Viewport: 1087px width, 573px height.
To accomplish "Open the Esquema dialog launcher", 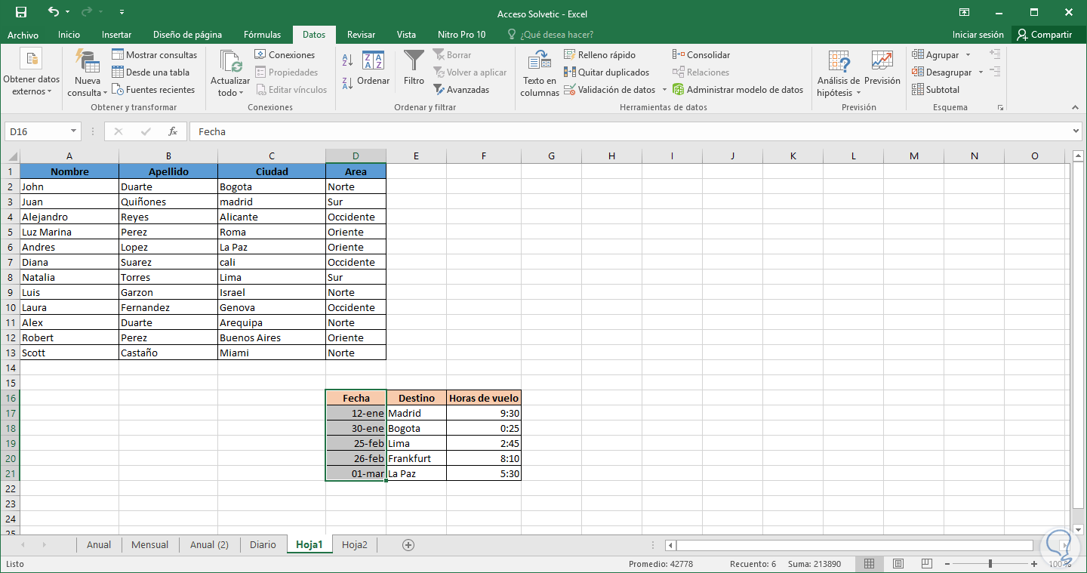I will click(x=1000, y=108).
